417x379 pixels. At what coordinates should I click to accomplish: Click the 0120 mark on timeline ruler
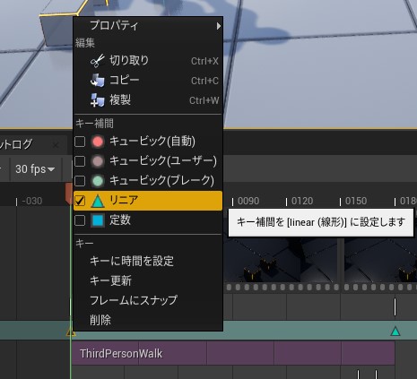pos(302,201)
